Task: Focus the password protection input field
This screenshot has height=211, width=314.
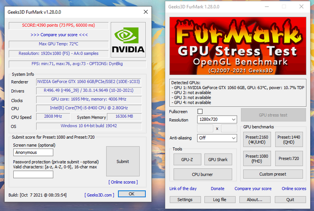Action: click(33, 174)
